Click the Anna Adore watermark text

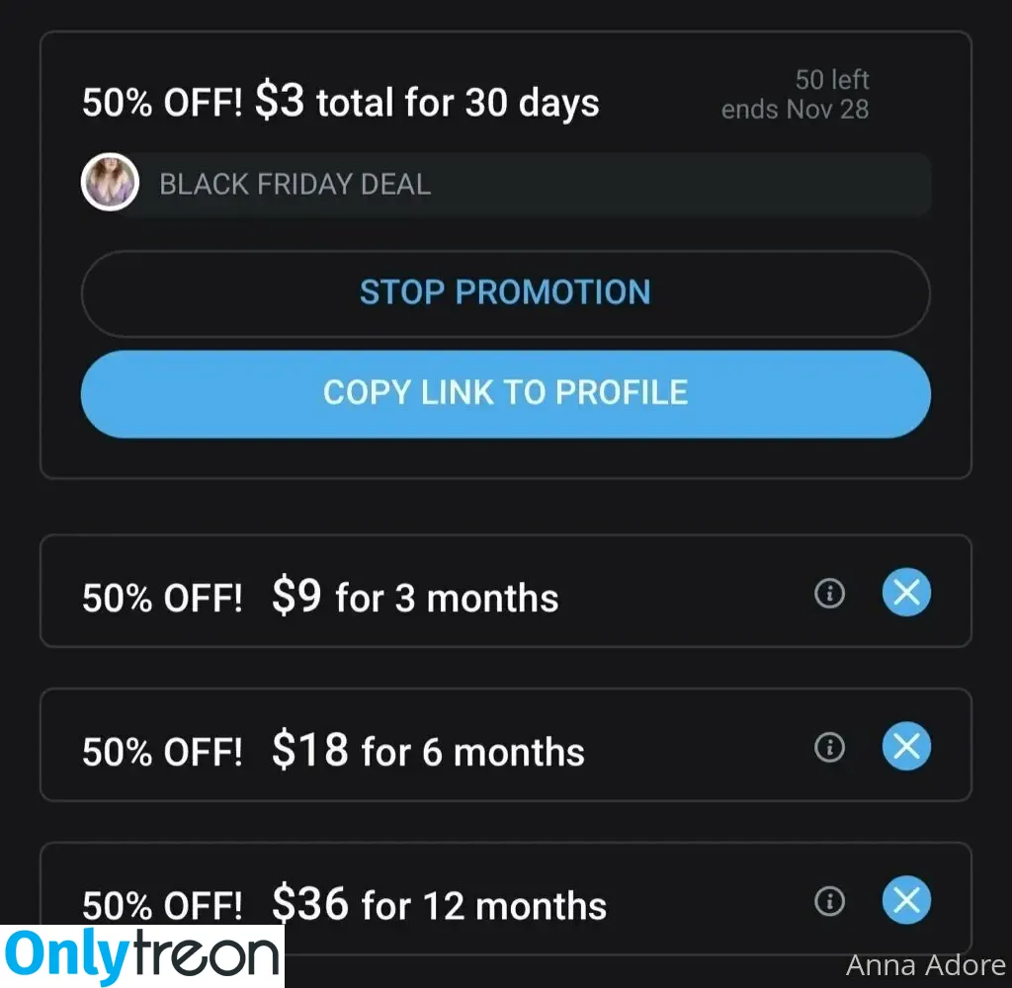(925, 965)
